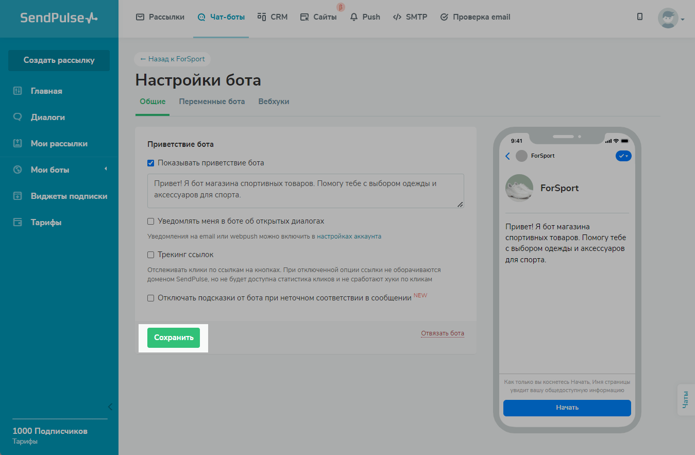Click the Мои боты sidebar icon
695x455 pixels.
click(x=18, y=170)
